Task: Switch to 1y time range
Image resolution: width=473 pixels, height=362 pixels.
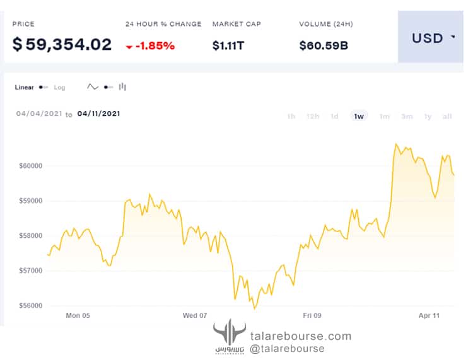Action: [x=428, y=116]
